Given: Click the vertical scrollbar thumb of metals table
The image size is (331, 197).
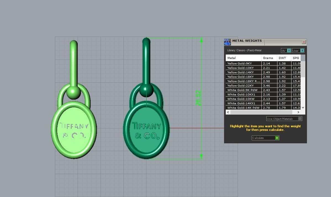Looking at the screenshot, I should click(x=303, y=69).
